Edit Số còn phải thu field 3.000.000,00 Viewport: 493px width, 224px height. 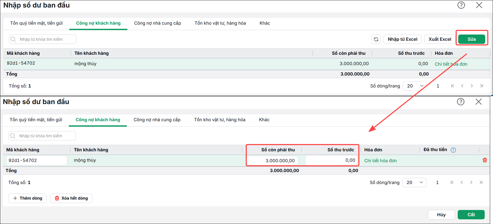click(272, 160)
